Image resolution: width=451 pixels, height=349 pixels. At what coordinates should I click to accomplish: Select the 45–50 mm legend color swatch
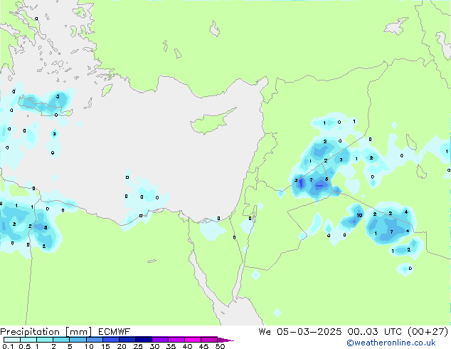[209, 340]
